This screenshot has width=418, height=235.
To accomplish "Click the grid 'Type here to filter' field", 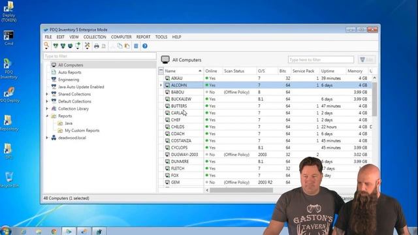I will 321,59.
